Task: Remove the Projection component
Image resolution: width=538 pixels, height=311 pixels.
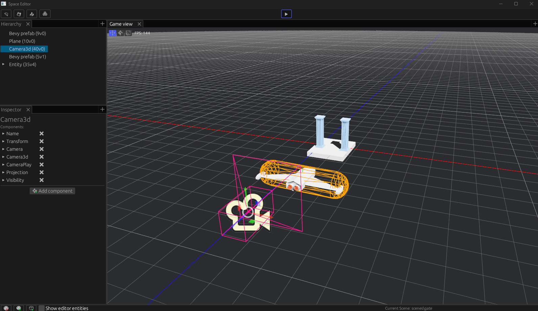Action: [42, 172]
